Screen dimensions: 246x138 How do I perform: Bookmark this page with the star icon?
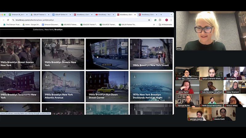tap(149, 20)
